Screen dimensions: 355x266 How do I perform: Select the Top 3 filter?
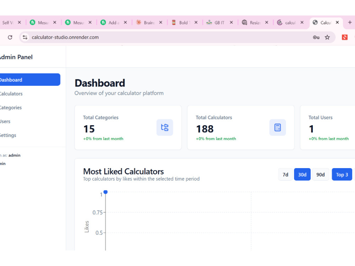click(x=342, y=174)
